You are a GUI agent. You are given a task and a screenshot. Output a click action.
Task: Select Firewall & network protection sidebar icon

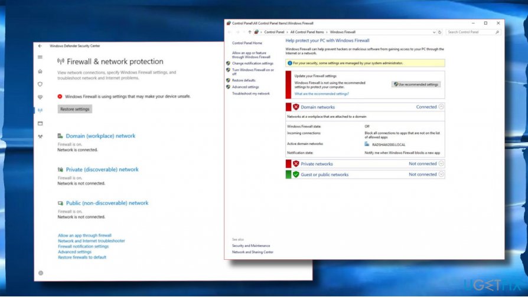click(x=40, y=110)
